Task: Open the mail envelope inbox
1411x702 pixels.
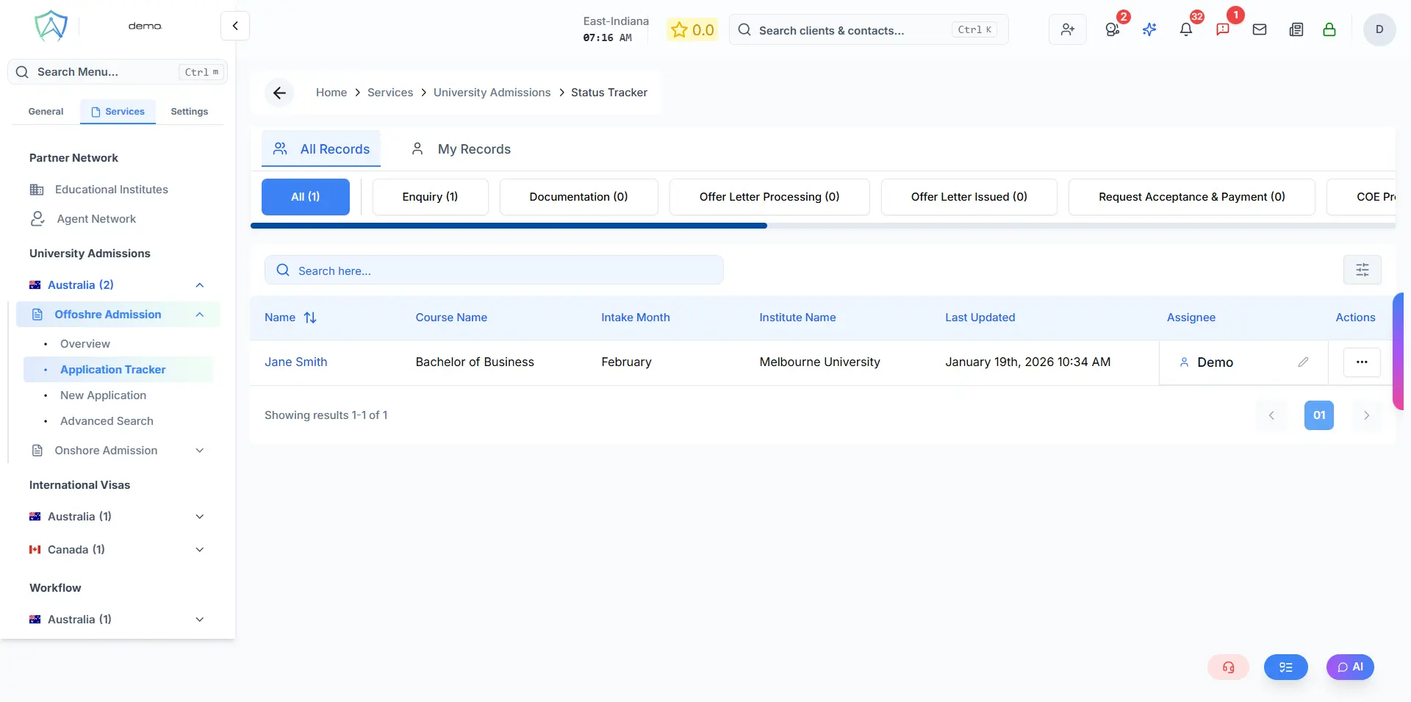Action: pyautogui.click(x=1260, y=29)
